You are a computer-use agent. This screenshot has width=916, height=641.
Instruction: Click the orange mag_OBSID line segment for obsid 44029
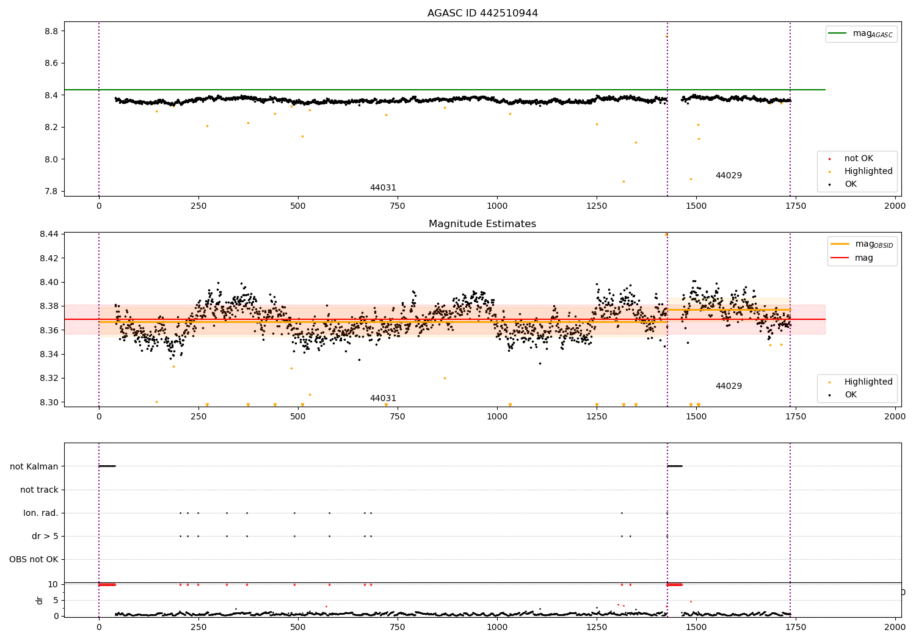[729, 310]
